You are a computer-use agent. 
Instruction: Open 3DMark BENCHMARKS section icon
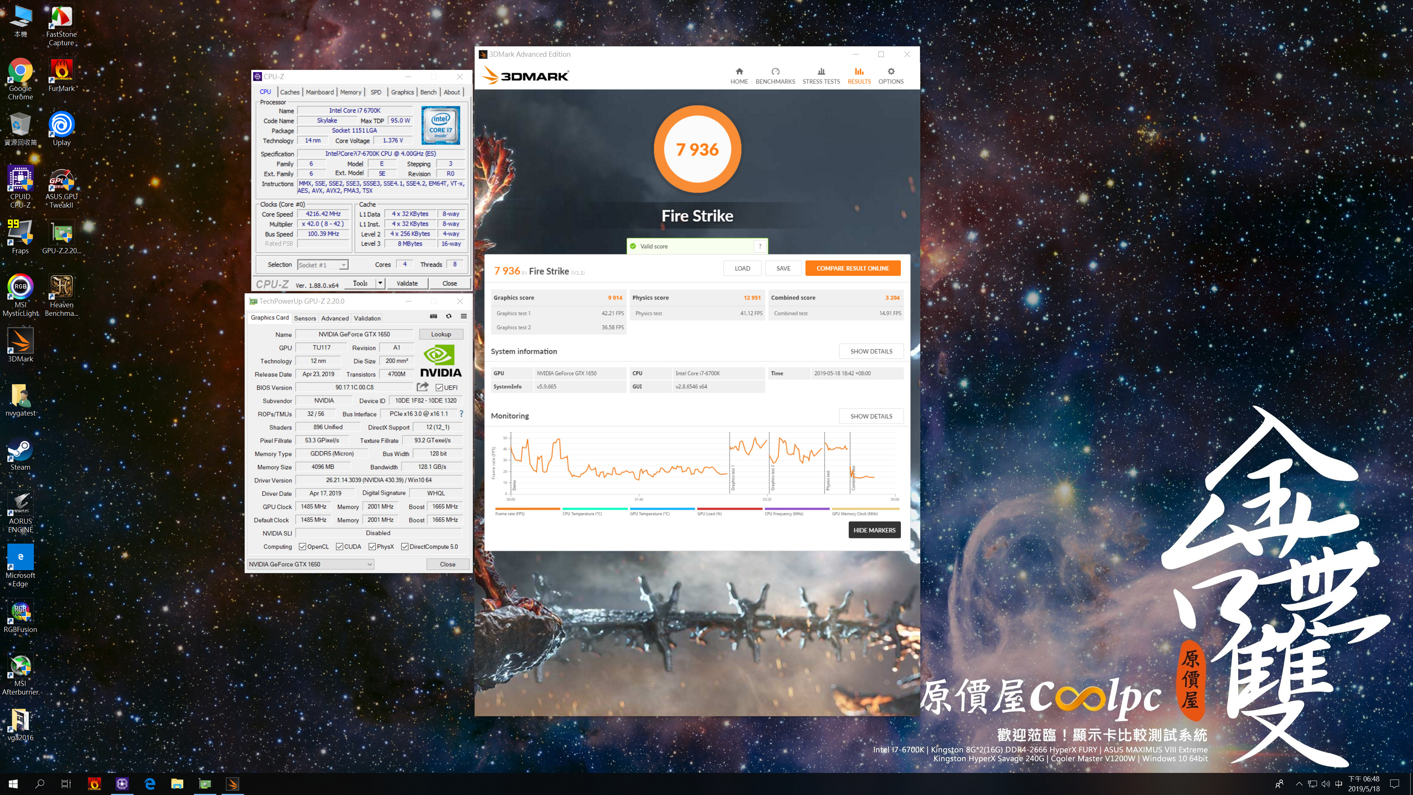(x=775, y=76)
